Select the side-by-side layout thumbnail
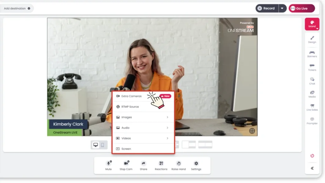The width and height of the screenshot is (325, 183). pyautogui.click(x=205, y=145)
